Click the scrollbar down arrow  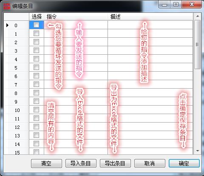[x=198, y=151]
